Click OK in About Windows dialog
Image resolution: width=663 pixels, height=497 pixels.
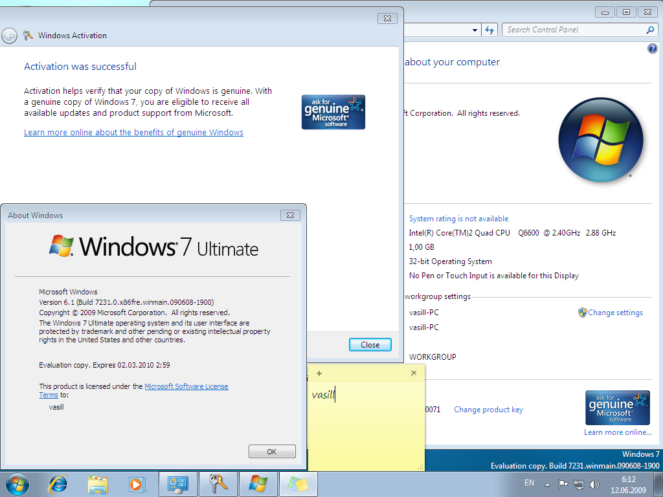(272, 451)
